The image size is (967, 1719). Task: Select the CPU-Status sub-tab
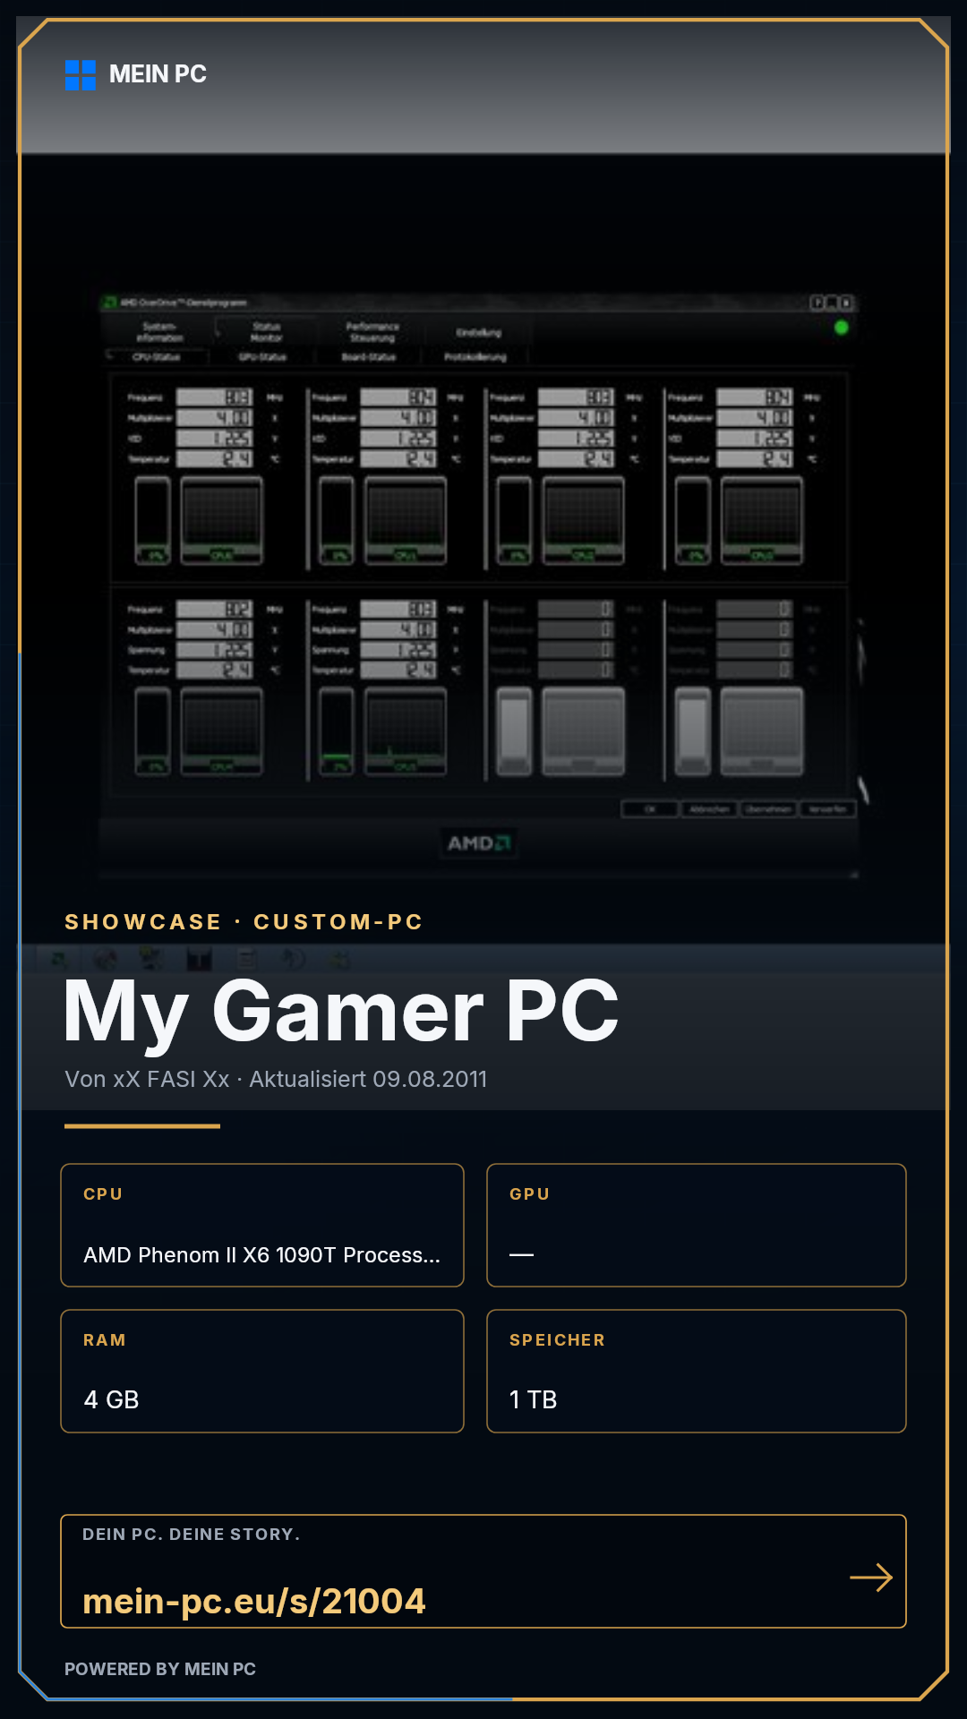[157, 356]
